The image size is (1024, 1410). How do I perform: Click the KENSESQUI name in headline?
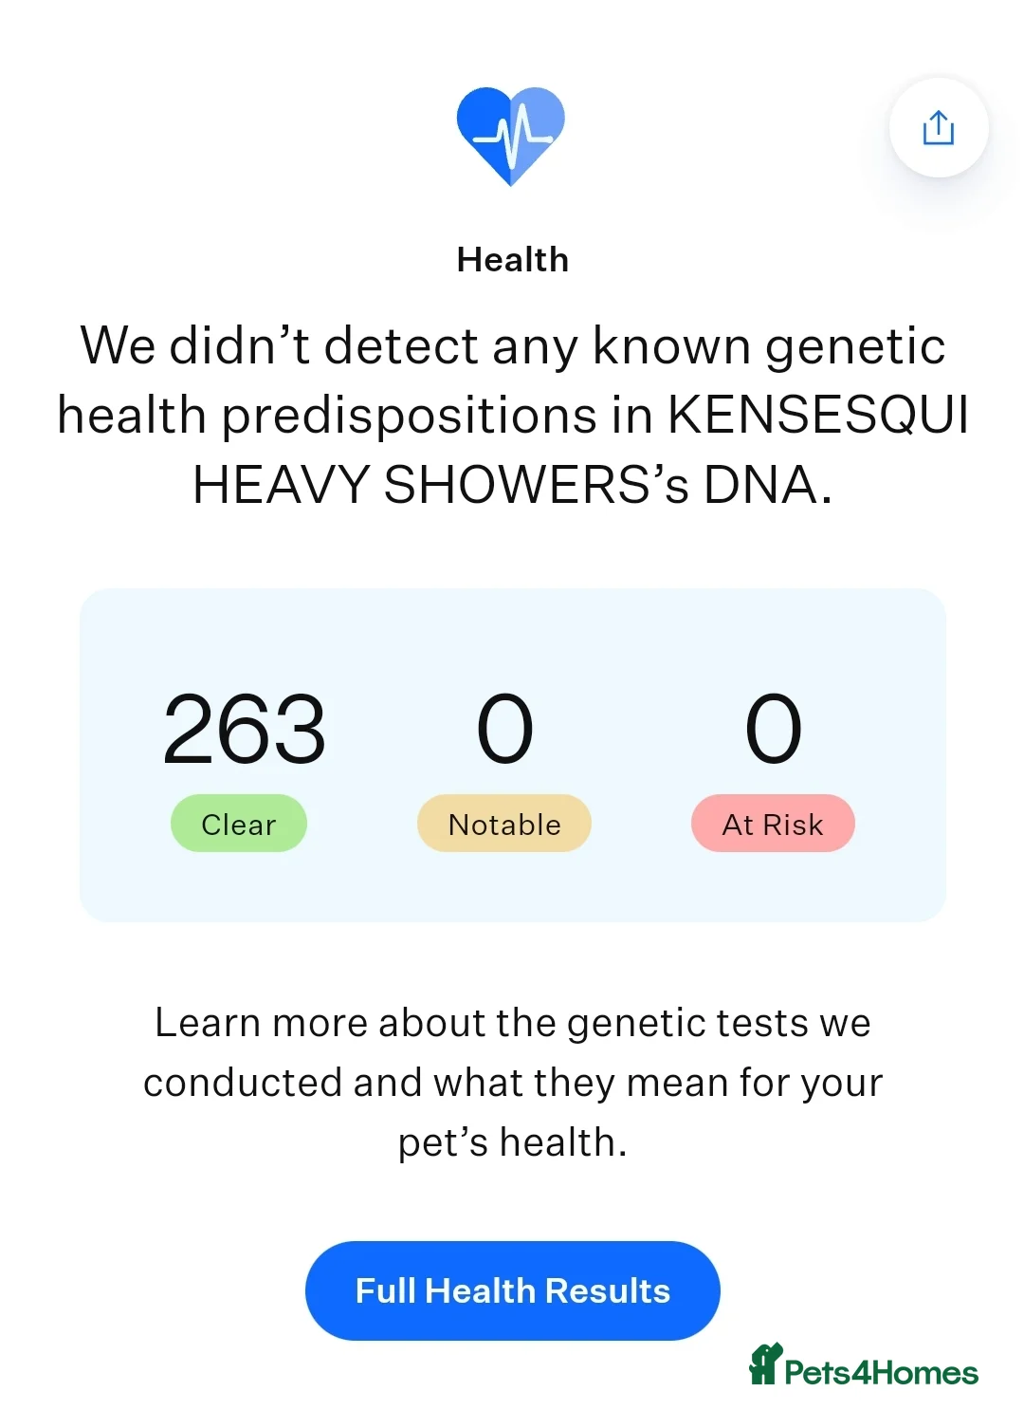pyautogui.click(x=818, y=416)
